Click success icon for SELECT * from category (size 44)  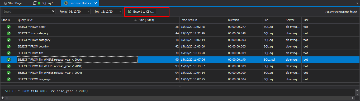click(x=8, y=33)
